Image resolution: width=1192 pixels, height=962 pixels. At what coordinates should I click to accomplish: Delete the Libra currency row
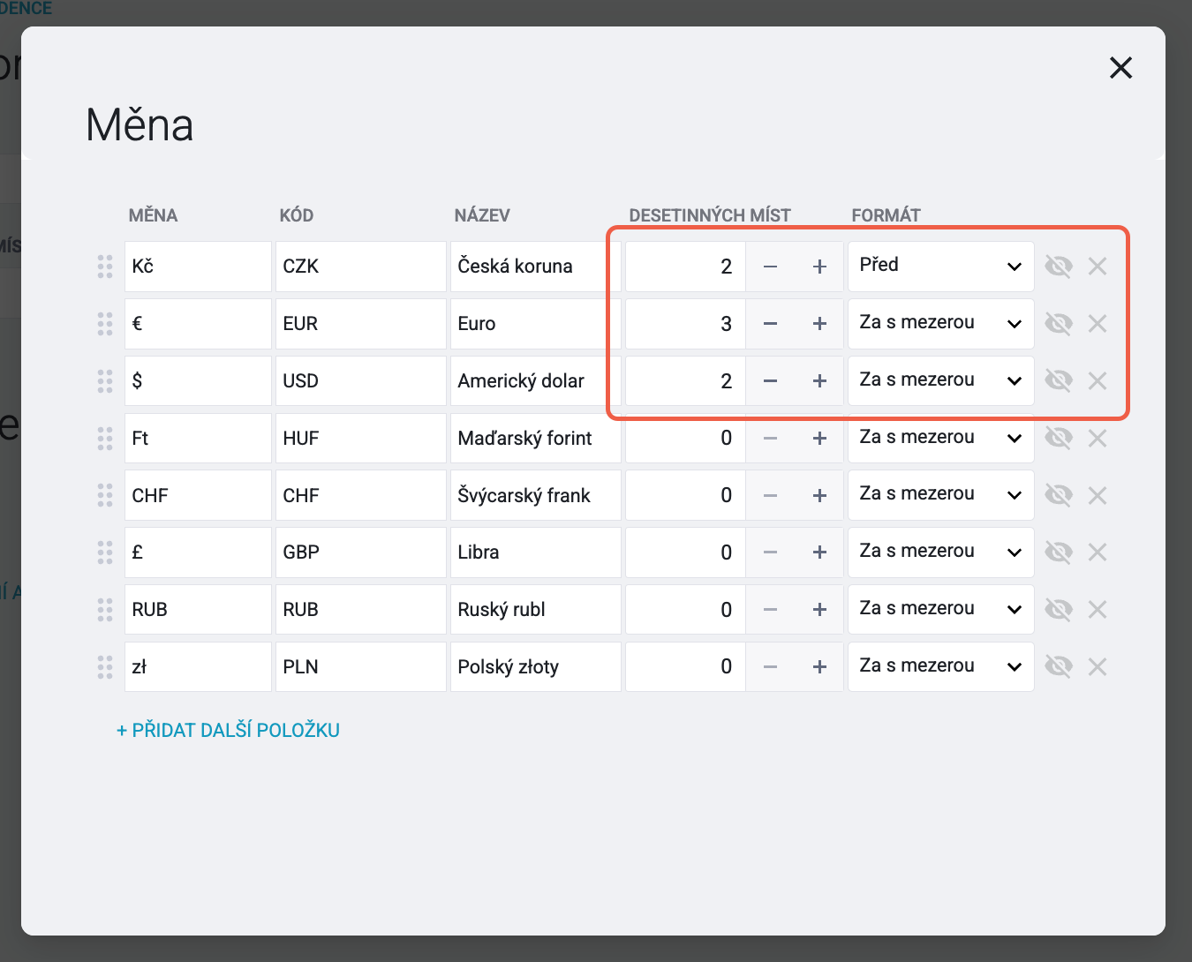1098,552
